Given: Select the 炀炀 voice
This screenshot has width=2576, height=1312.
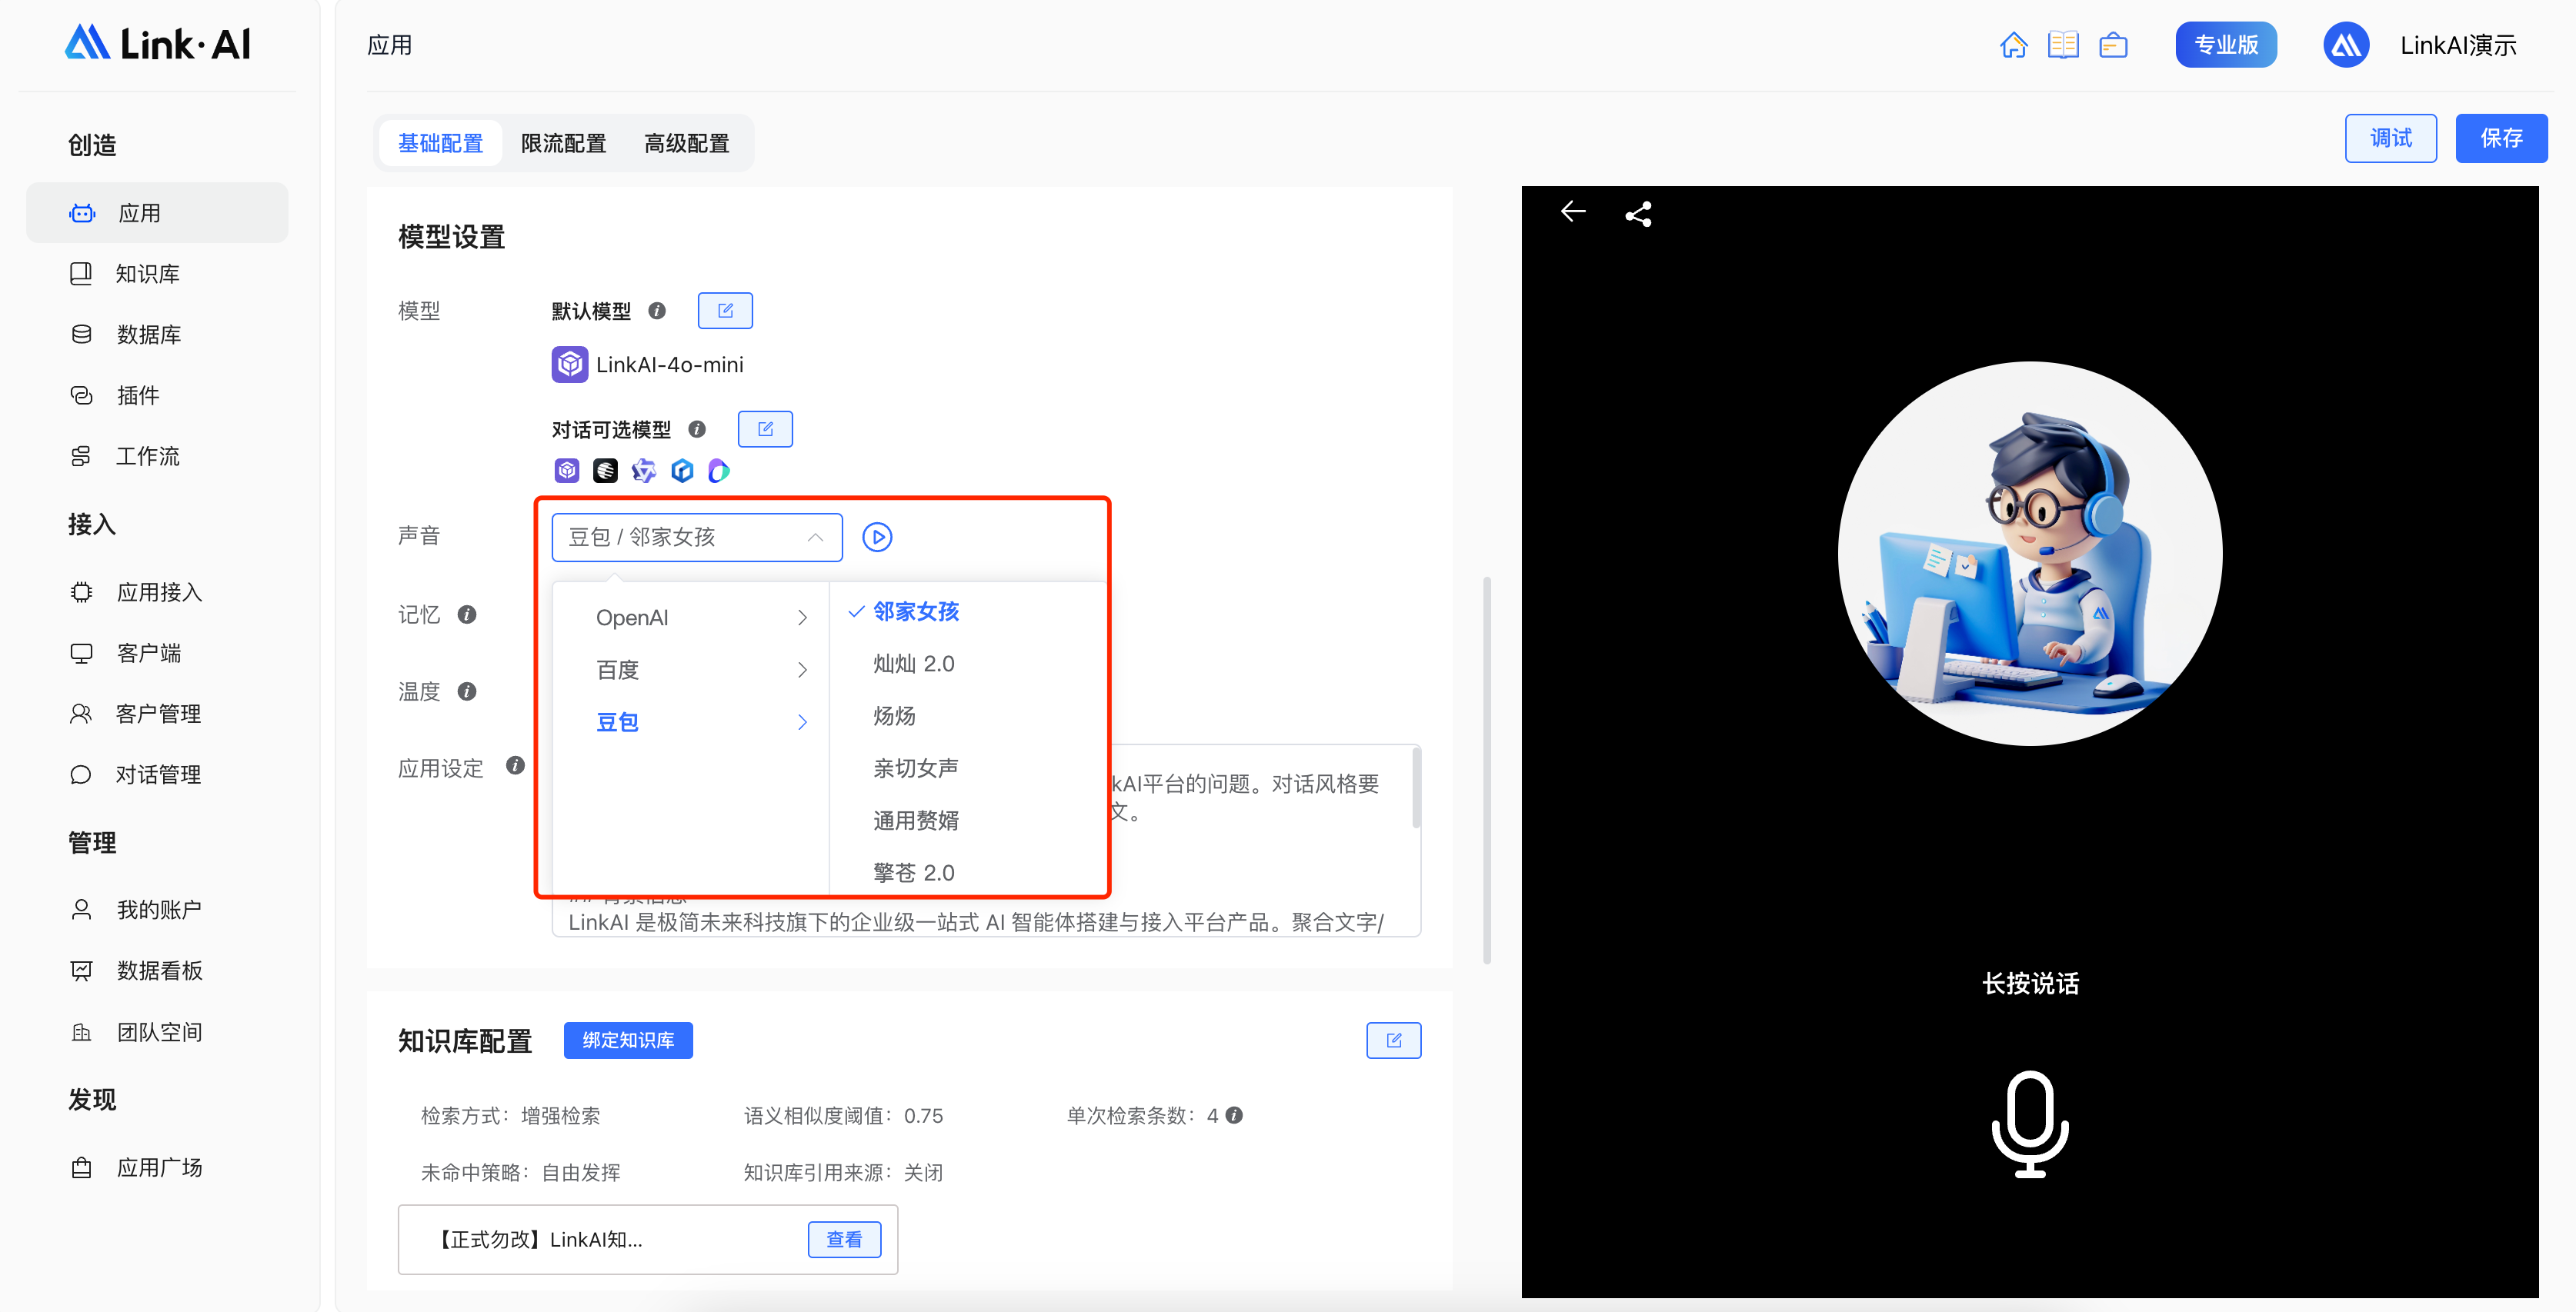Looking at the screenshot, I should (968, 715).
